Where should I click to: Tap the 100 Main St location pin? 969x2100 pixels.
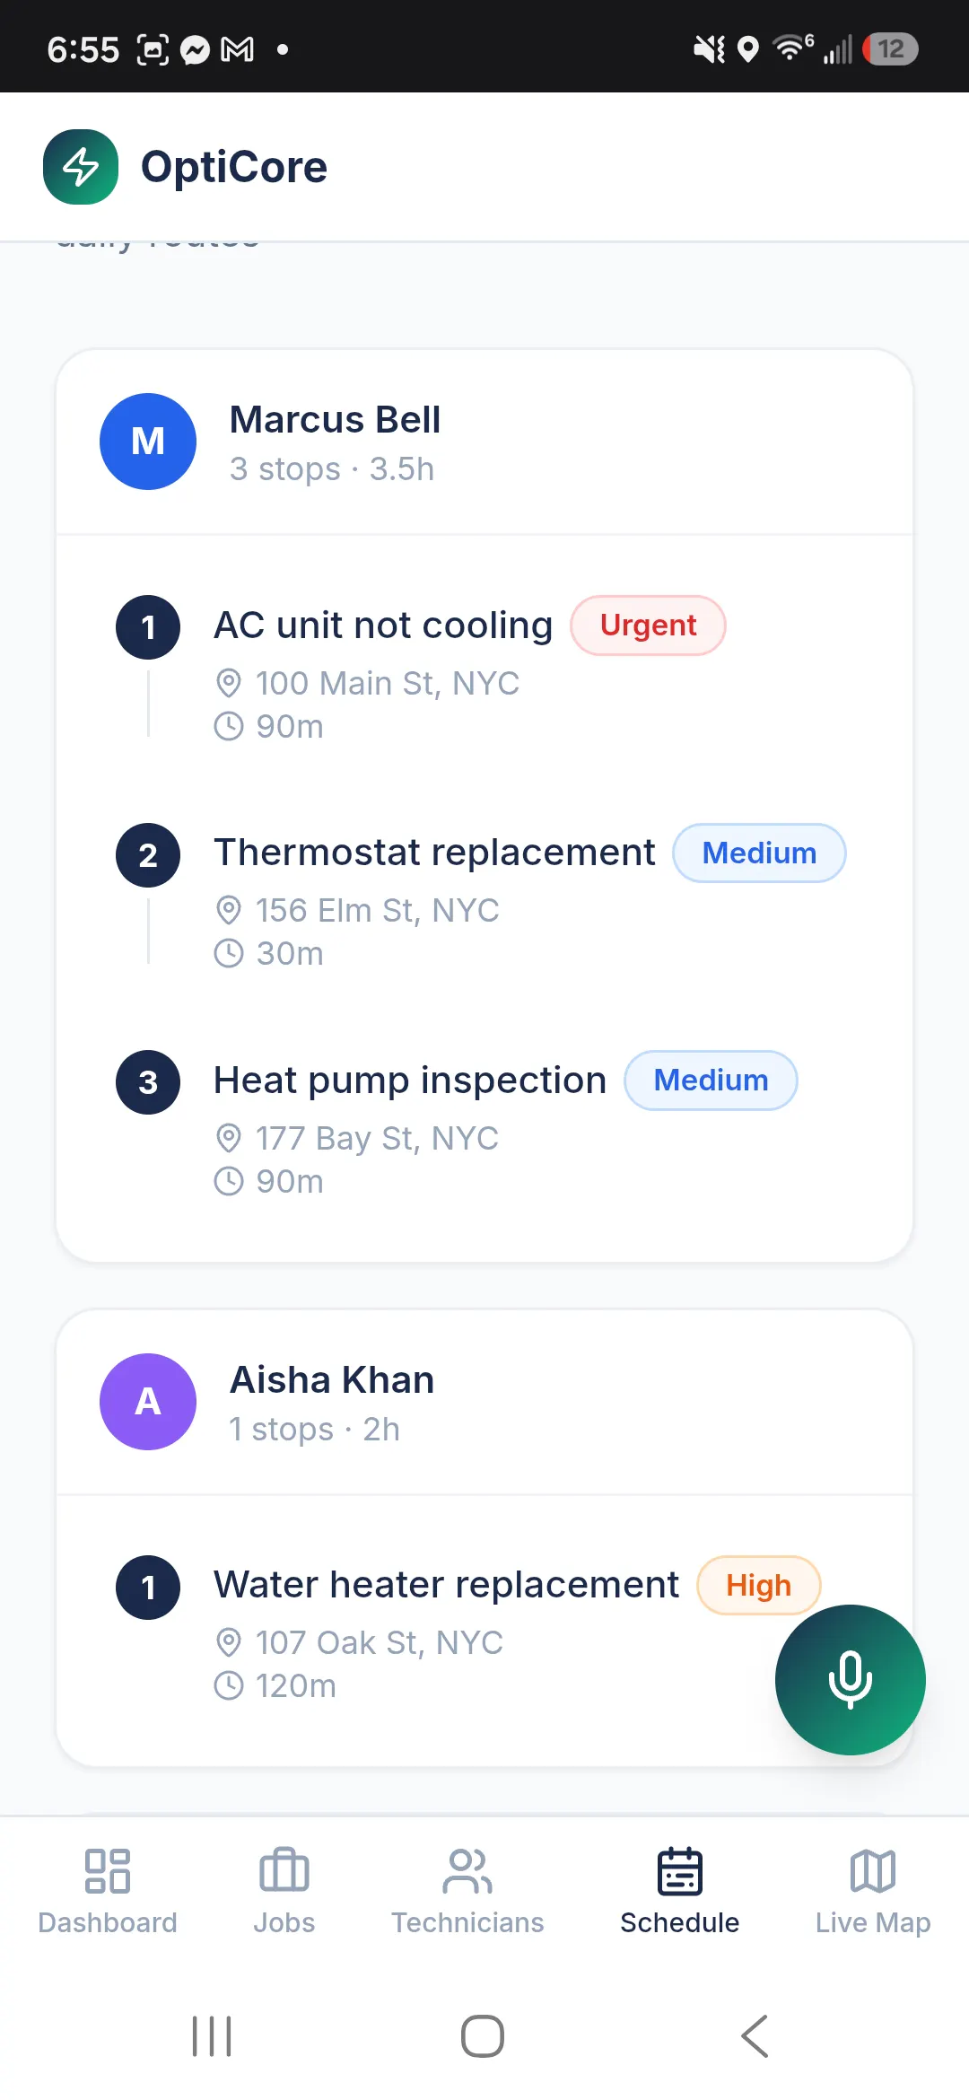[x=229, y=683]
